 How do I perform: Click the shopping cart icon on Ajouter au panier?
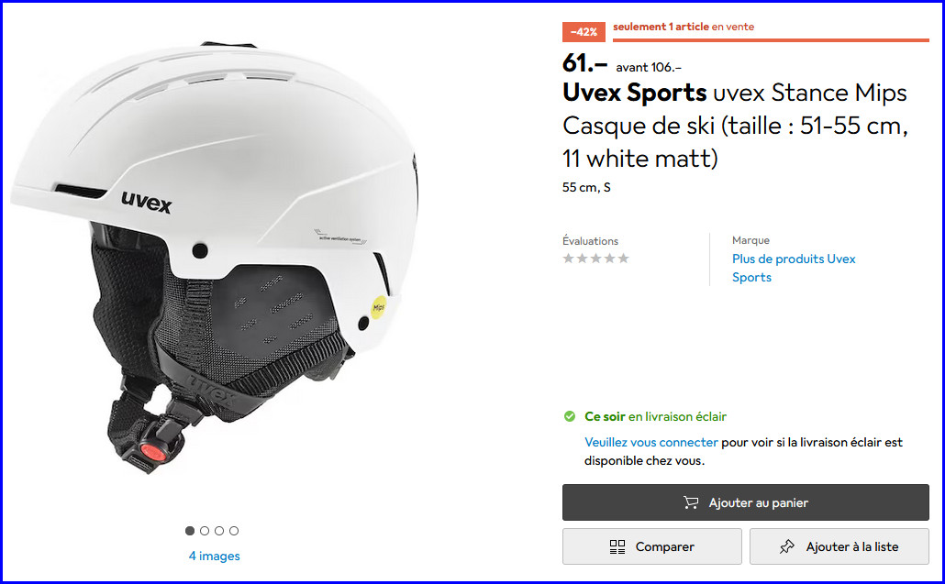(x=691, y=502)
